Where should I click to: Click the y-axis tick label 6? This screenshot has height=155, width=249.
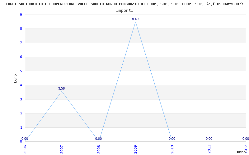pyautogui.click(x=21, y=57)
